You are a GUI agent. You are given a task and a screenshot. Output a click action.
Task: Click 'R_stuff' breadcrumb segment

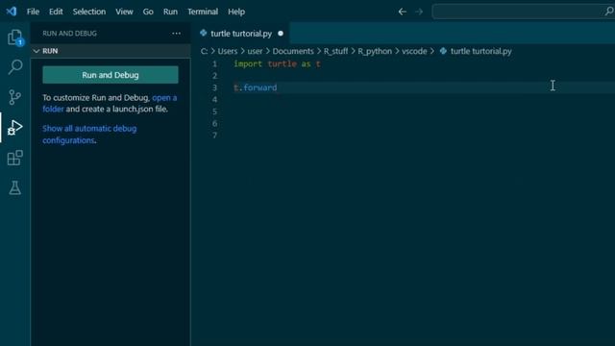tap(335, 51)
